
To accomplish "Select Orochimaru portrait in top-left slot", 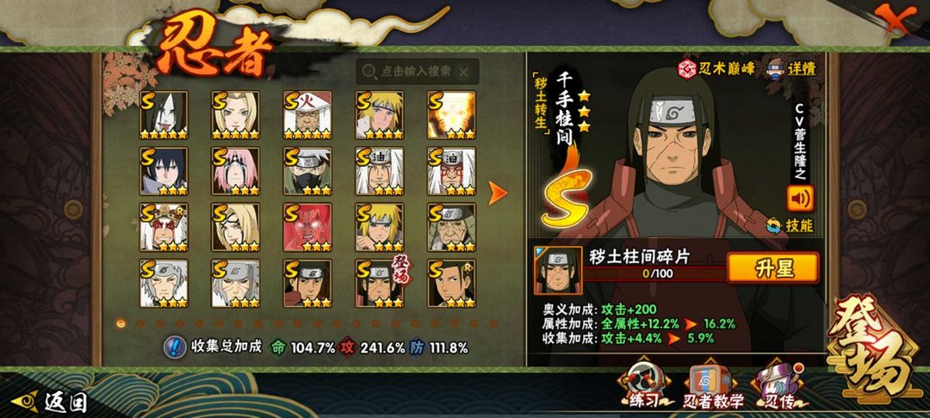I will 164,115.
